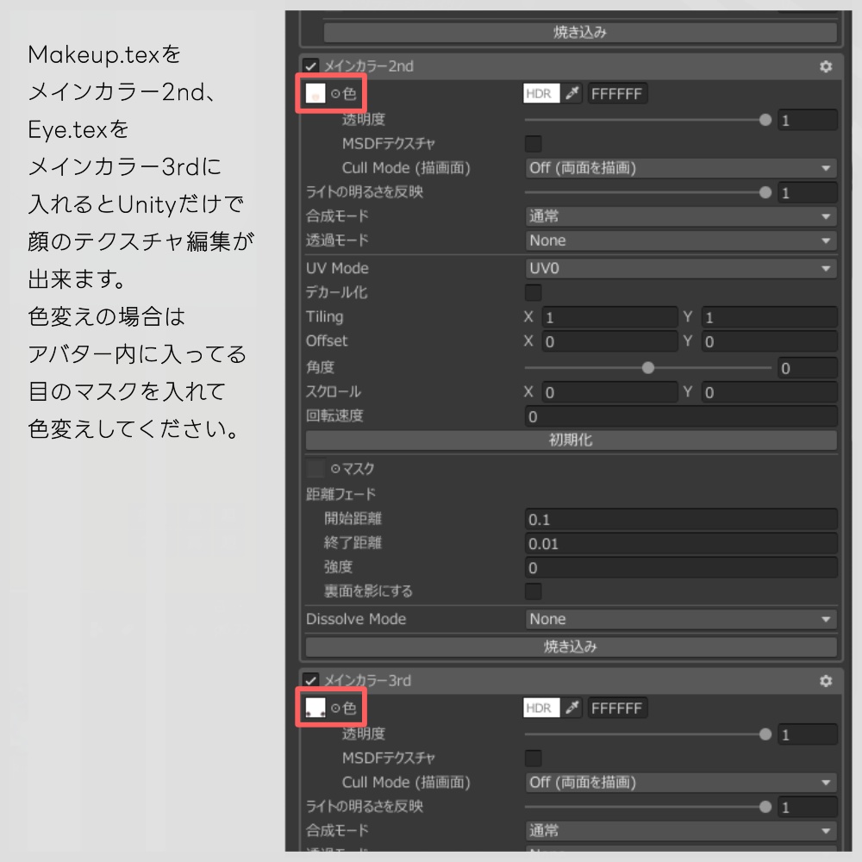Image resolution: width=862 pixels, height=862 pixels.
Task: Open the UV Mode dropdown showing UV0
Action: 681,268
